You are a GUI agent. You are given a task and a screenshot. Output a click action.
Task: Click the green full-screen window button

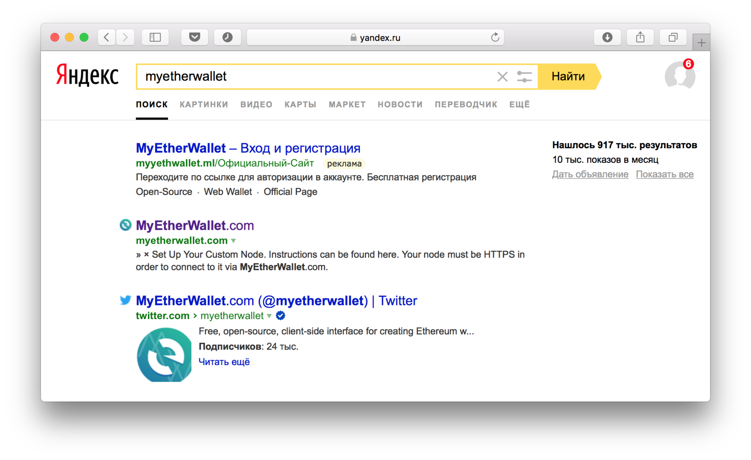click(84, 37)
